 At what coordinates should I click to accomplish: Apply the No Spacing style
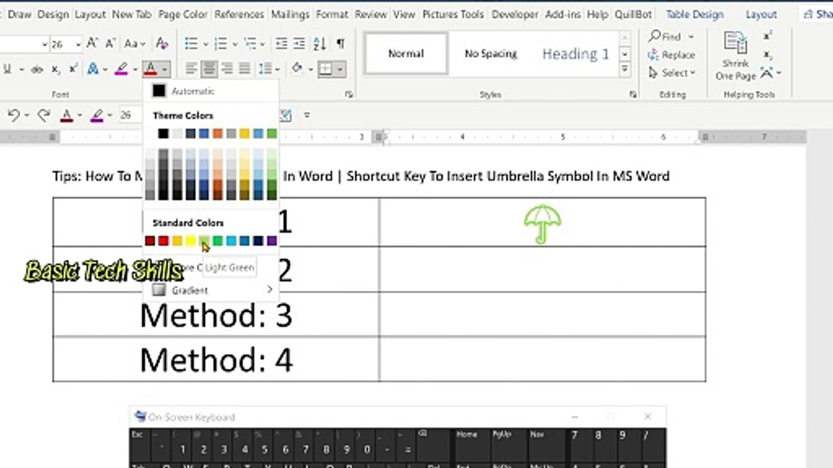tap(491, 53)
